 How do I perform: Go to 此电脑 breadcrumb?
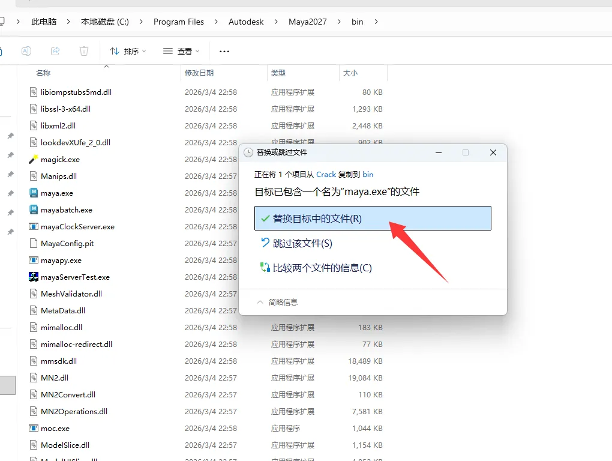(x=44, y=22)
